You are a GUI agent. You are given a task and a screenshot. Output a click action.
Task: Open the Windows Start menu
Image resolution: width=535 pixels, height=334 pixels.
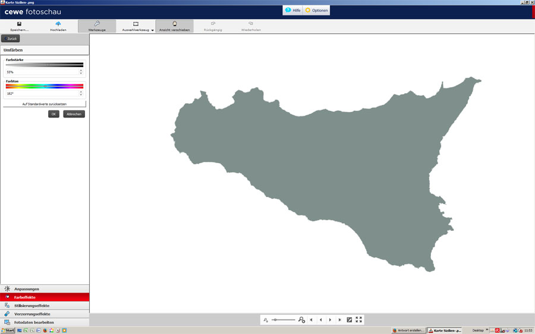pyautogui.click(x=8, y=330)
